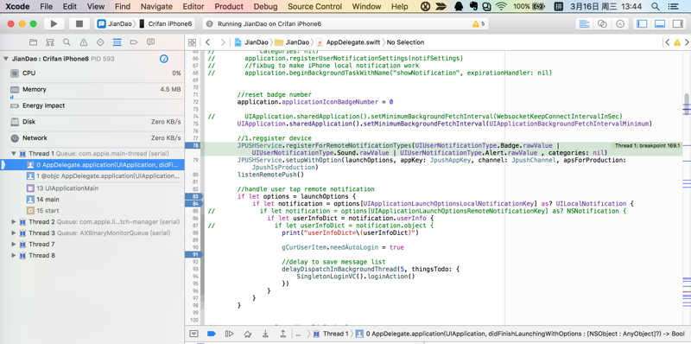Jump to next issue arrow

[x=687, y=42]
